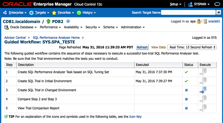
Task: Open the Enterprise menu
Action: (15, 13)
